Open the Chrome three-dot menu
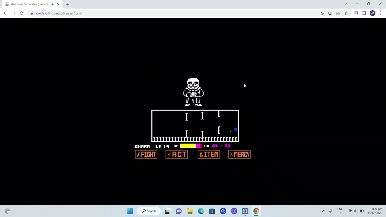The height and width of the screenshot is (217, 386). (381, 13)
